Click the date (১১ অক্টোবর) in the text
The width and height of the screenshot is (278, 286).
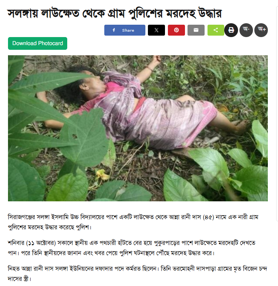pyautogui.click(x=41, y=243)
